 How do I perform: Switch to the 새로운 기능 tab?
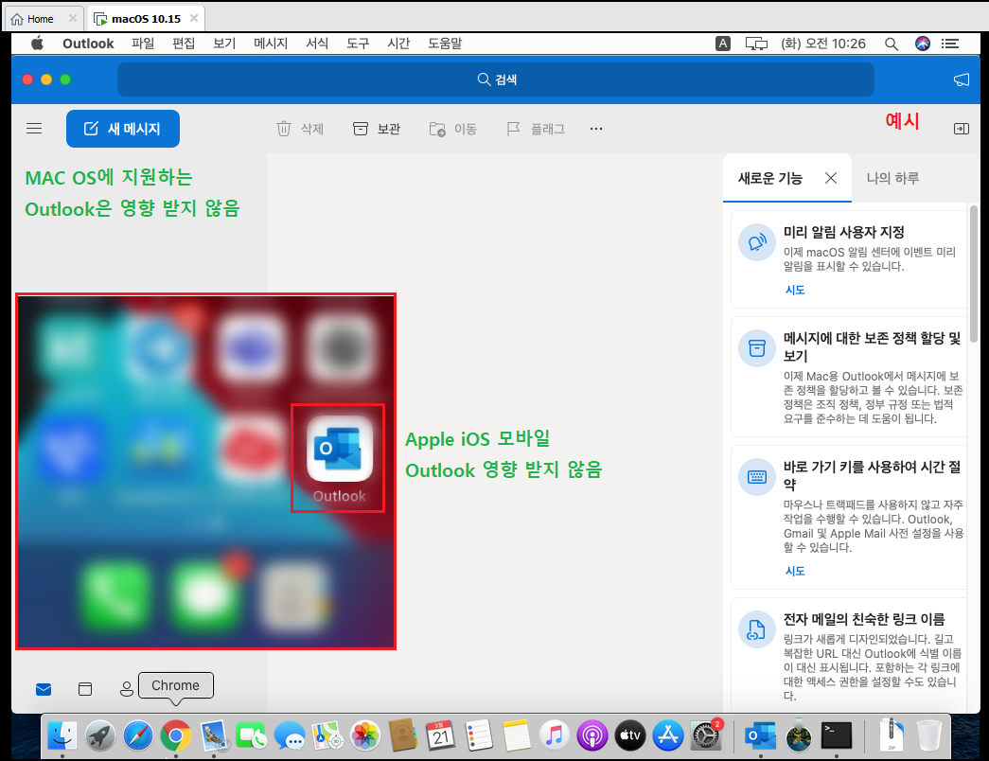(x=770, y=179)
